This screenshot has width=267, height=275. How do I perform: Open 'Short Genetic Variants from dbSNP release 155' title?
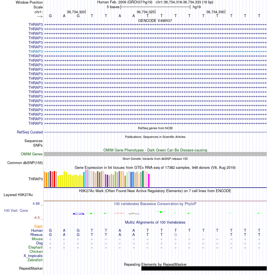[x=155, y=159]
